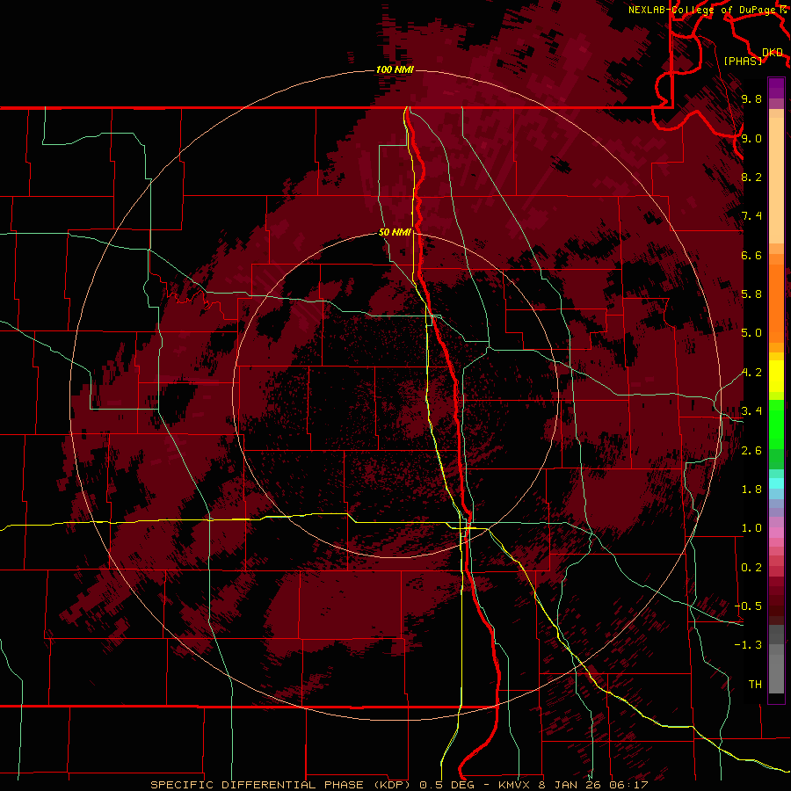The height and width of the screenshot is (791, 791).
Task: Click the 5.0 scale value
Action: tap(751, 333)
